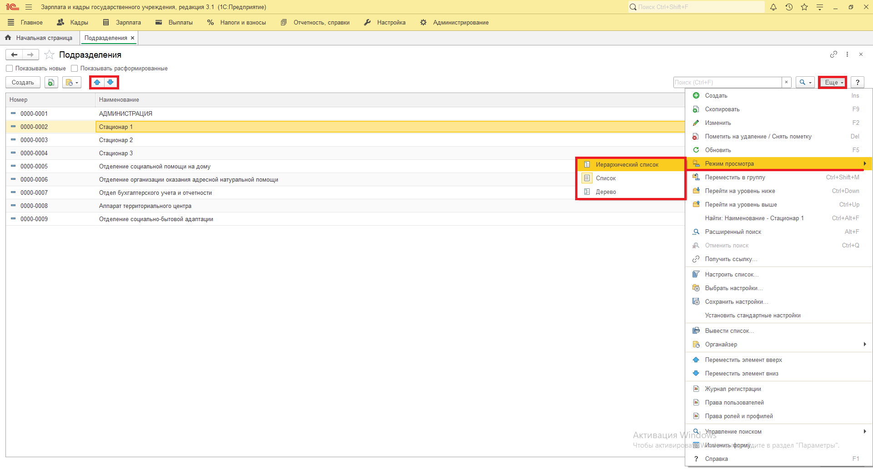Focus the global search field
The image size is (873, 469).
click(697, 7)
